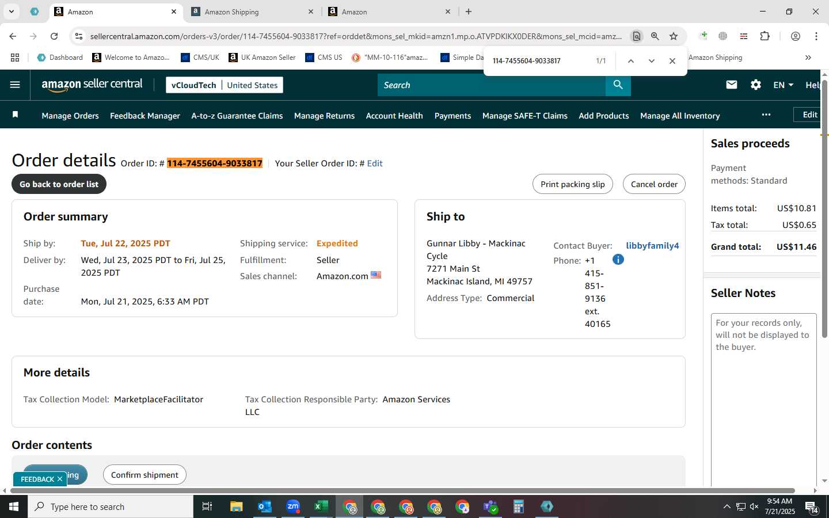Open Zoom from the taskbar
This screenshot has height=518, width=829.
click(293, 506)
